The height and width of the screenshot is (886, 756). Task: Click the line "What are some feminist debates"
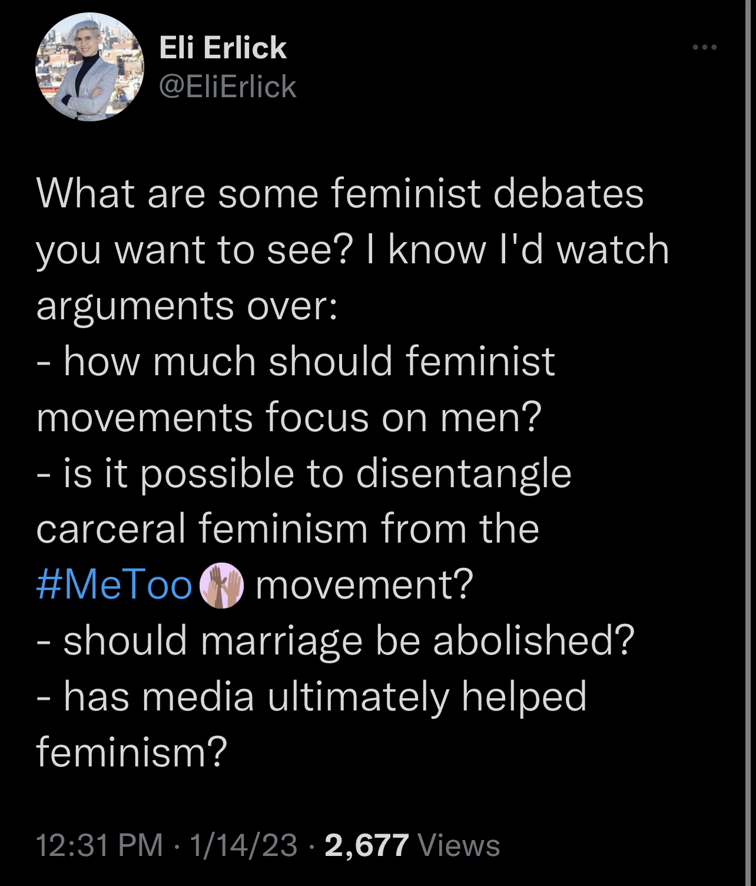340,193
